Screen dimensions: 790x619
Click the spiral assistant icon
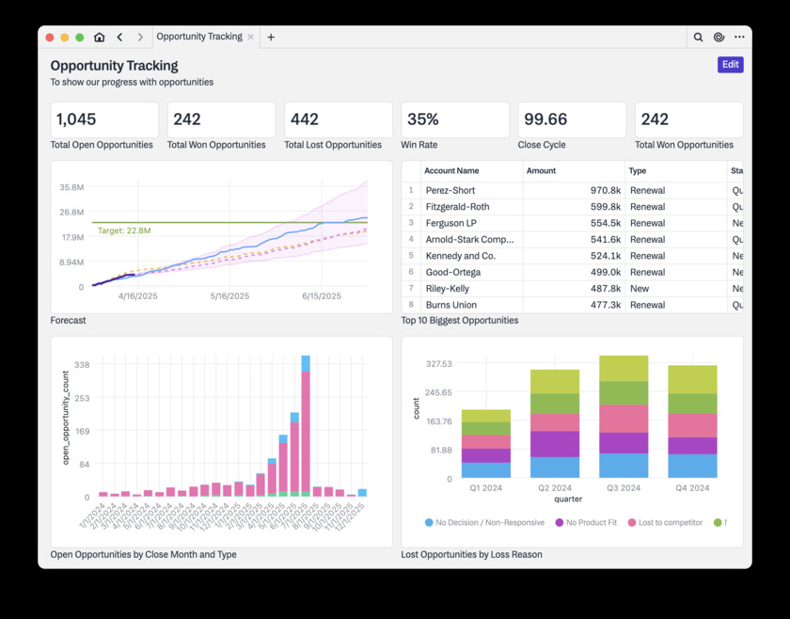[x=719, y=38]
